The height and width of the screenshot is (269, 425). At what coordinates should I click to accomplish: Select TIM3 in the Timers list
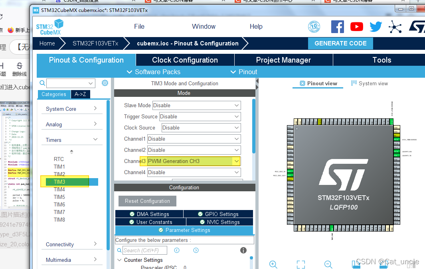coord(59,182)
